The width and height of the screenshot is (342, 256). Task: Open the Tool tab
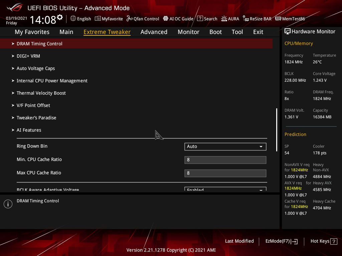[237, 32]
